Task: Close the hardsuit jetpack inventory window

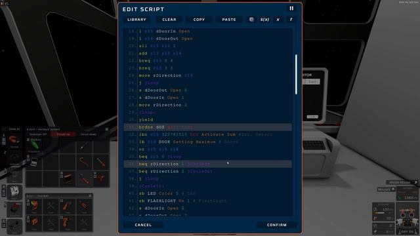Action: pyautogui.click(x=107, y=129)
